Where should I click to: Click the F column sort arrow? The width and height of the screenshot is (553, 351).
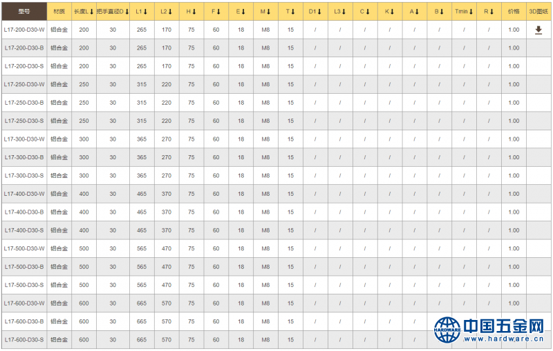[x=219, y=12]
